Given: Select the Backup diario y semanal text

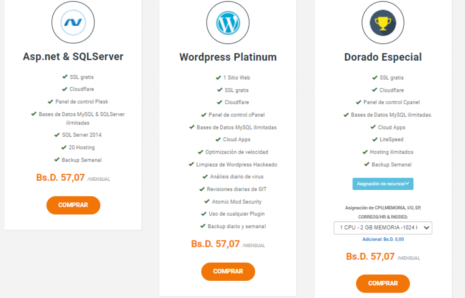Looking at the screenshot, I should (237, 226).
